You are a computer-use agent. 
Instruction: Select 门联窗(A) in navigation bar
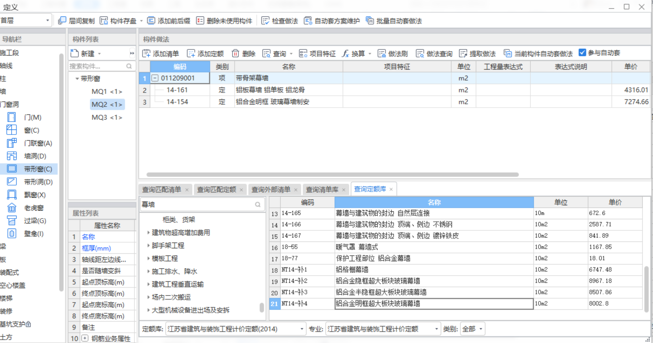coord(29,143)
